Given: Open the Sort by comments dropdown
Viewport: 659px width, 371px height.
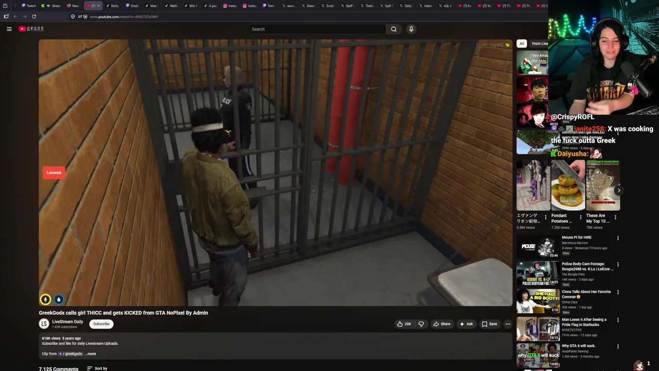Looking at the screenshot, I should tap(97, 368).
